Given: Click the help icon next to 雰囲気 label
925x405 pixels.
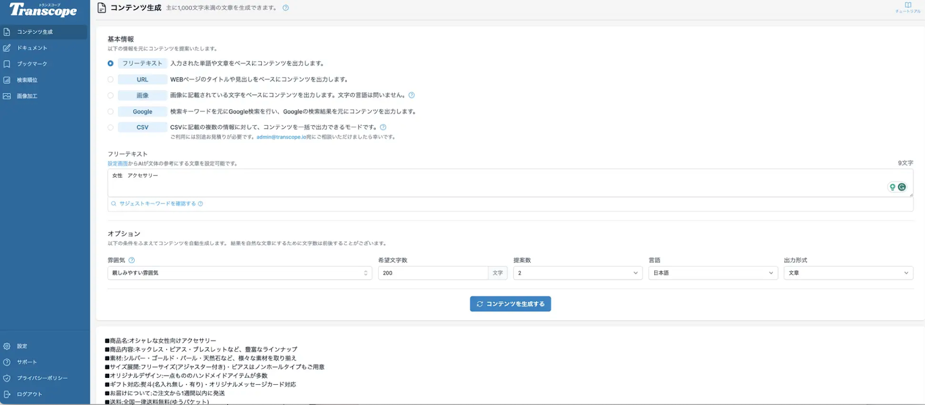Looking at the screenshot, I should tap(132, 260).
